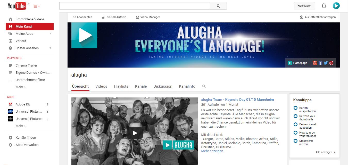The height and width of the screenshot is (165, 348).
Task: Click the Google+ icon on banner
Action: [x=315, y=63]
